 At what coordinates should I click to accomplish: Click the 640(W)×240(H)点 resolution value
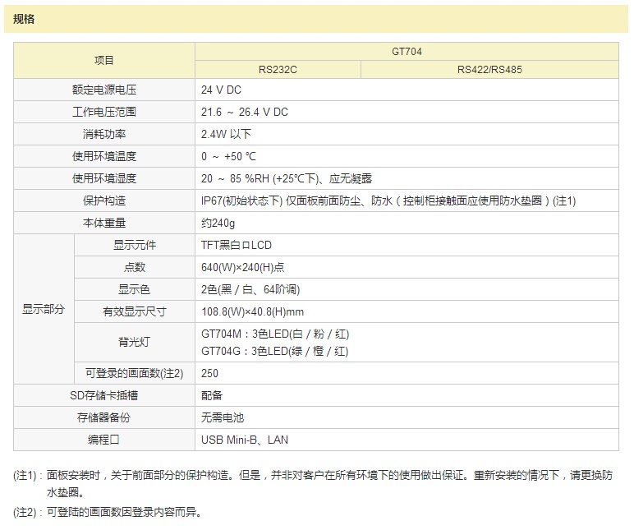tap(243, 267)
